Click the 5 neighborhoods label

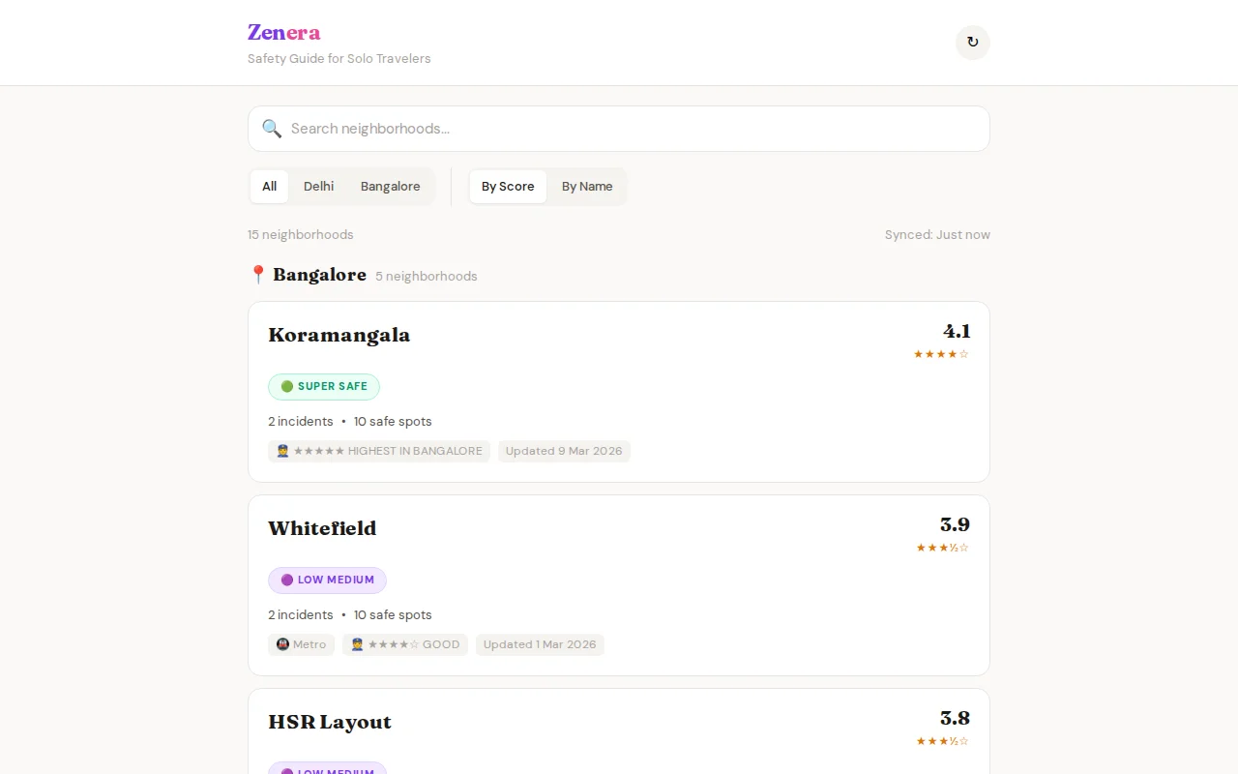pos(427,277)
